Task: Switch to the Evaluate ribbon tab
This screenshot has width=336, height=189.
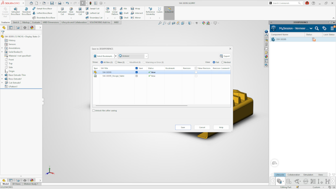Action: pos(37,22)
